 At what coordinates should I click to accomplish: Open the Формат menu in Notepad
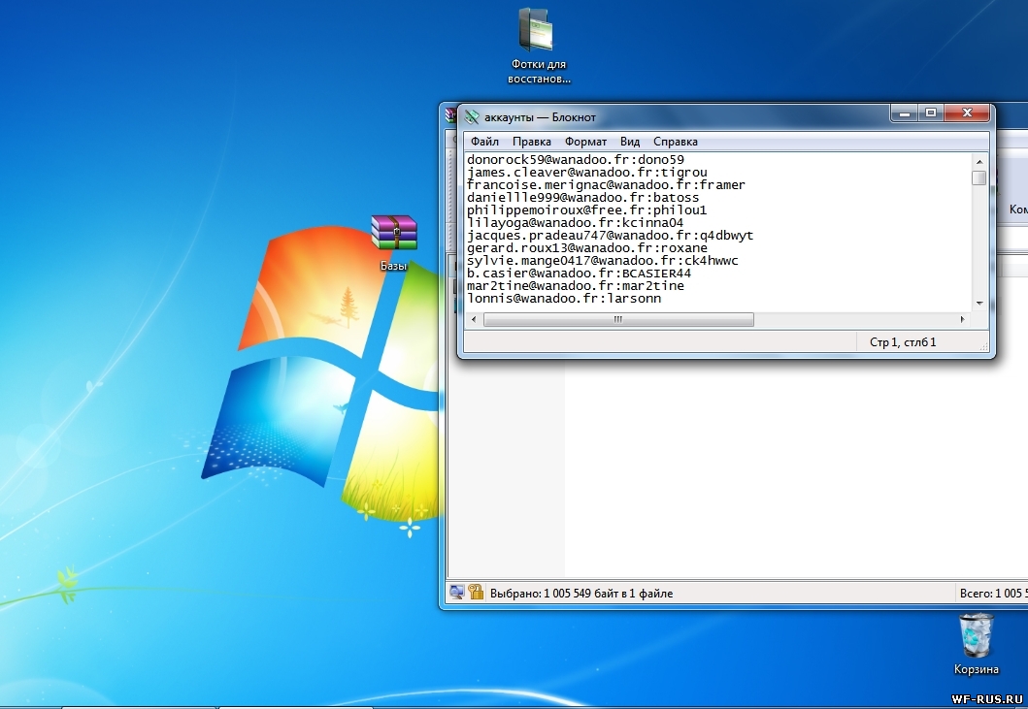pos(585,142)
